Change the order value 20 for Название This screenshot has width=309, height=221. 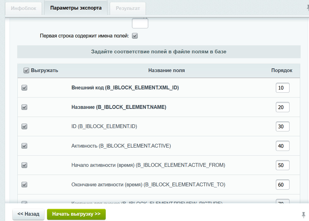coord(282,107)
